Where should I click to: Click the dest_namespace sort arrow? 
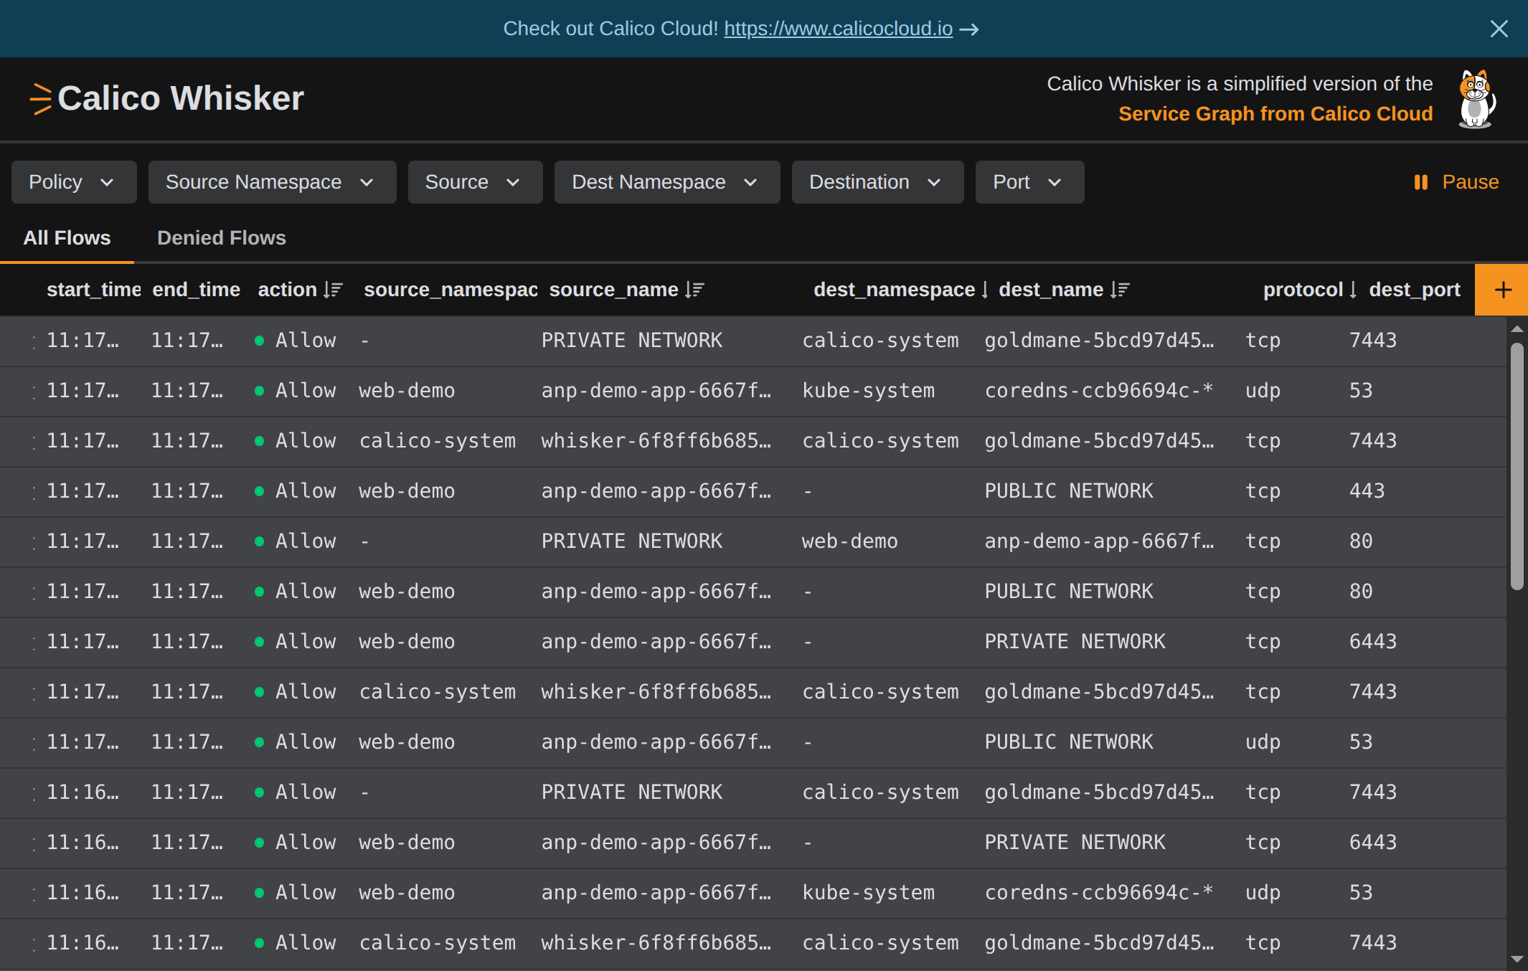[x=985, y=290]
